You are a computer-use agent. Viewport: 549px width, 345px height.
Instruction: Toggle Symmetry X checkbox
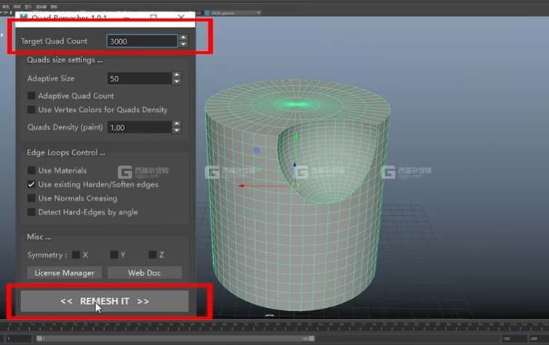point(76,255)
